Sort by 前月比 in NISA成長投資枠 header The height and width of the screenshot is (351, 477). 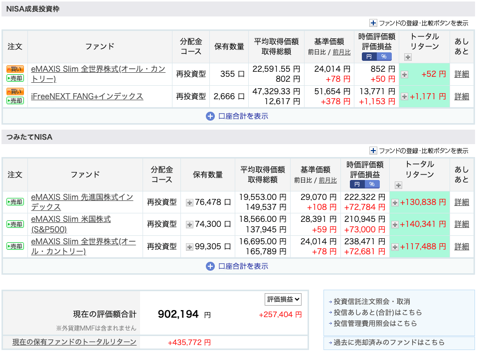click(341, 52)
